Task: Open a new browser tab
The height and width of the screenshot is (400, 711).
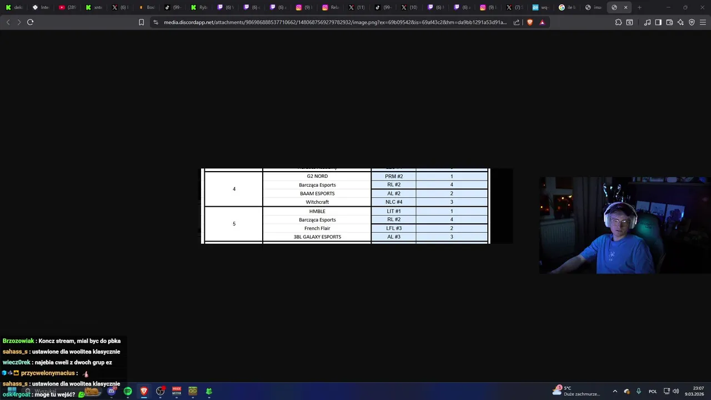Action: coord(639,7)
